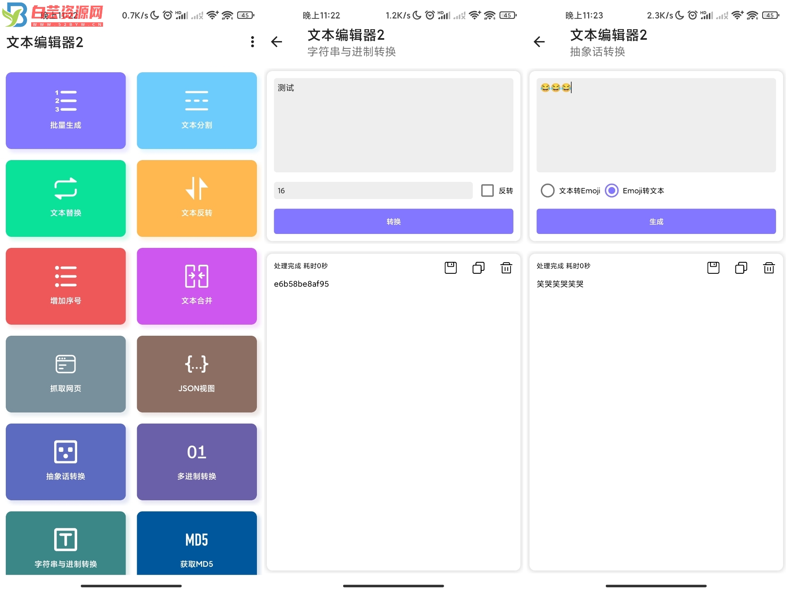Image resolution: width=788 pixels, height=591 pixels.
Task: Focus the radix field showing 16
Action: click(x=373, y=190)
